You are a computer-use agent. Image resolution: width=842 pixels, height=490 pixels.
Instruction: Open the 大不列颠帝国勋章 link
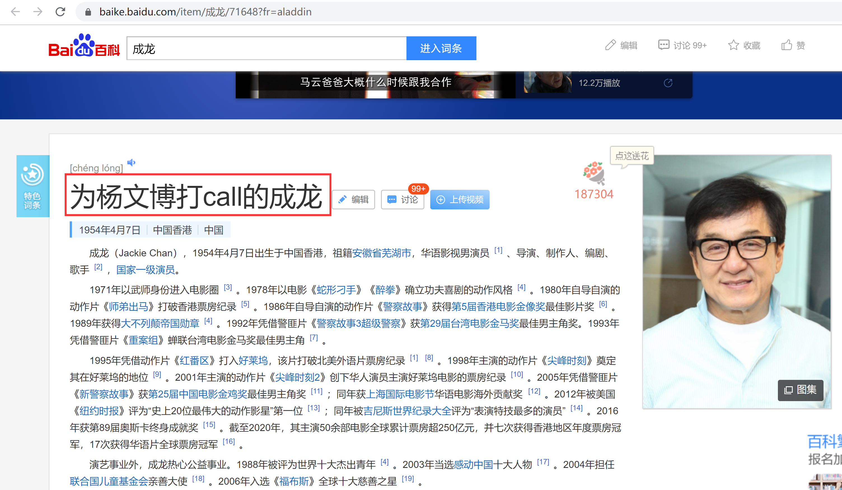click(160, 323)
